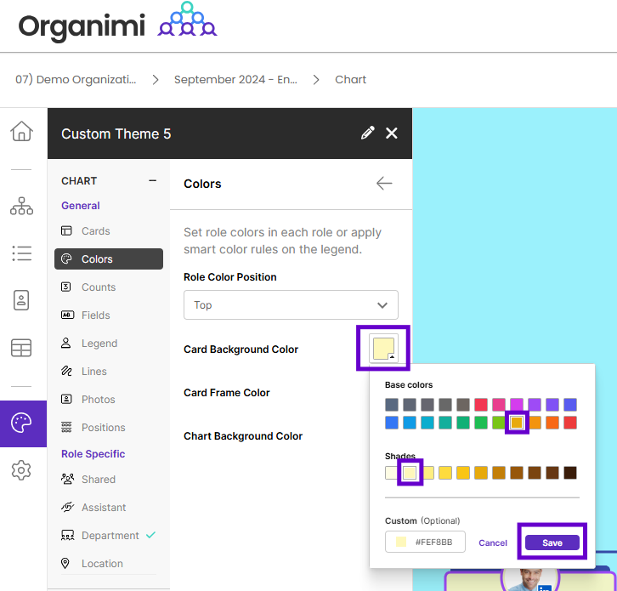617x591 pixels.
Task: Open the member profile sidebar icon
Action: pyautogui.click(x=21, y=300)
